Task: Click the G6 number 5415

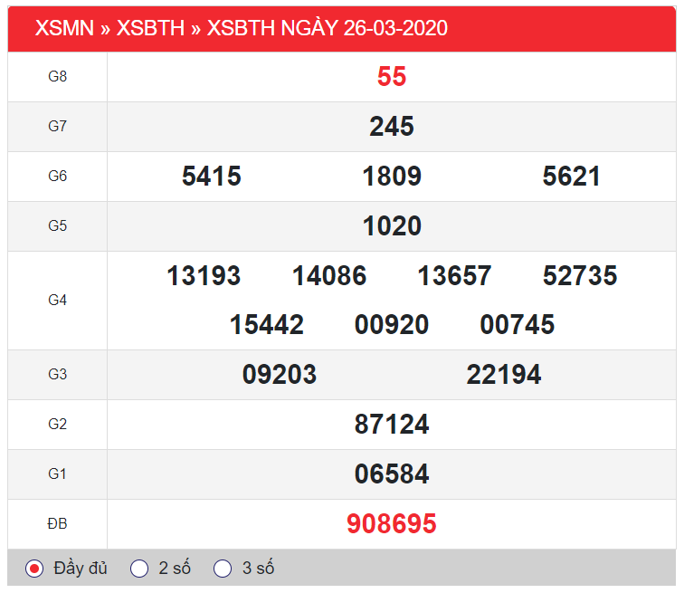Action: (x=212, y=177)
